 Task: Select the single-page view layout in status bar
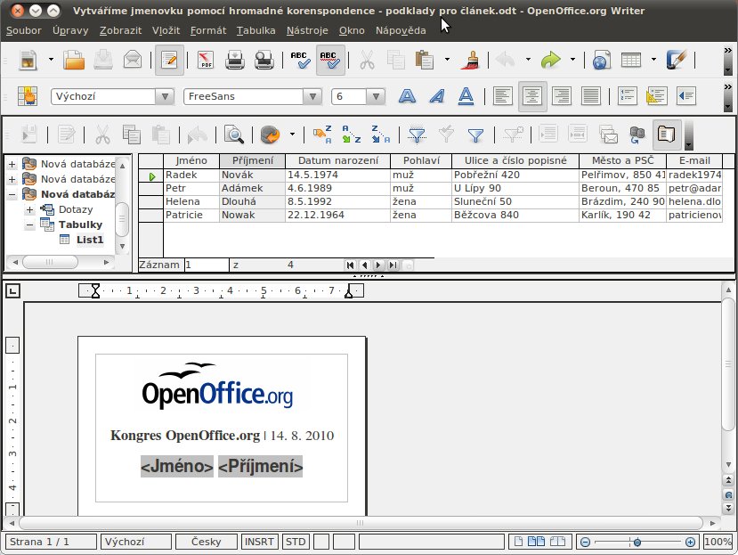tap(518, 542)
